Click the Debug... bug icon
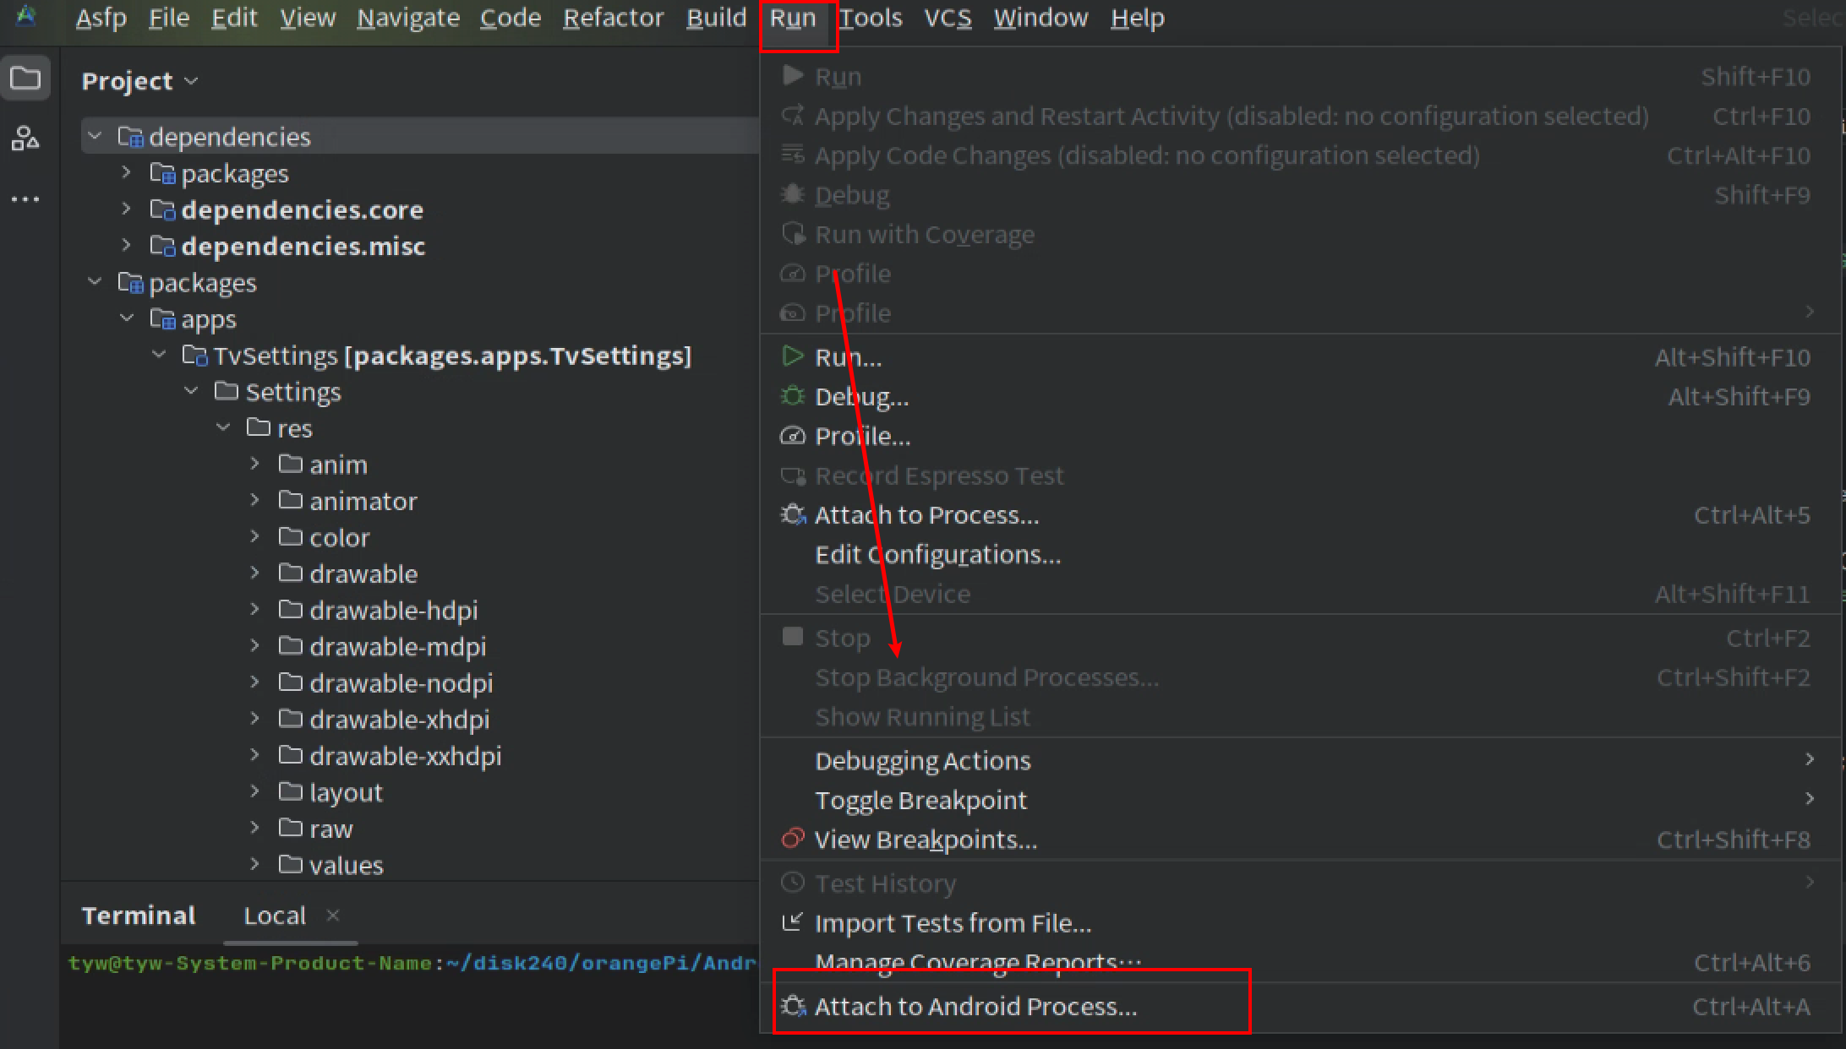The width and height of the screenshot is (1846, 1049). coord(792,396)
